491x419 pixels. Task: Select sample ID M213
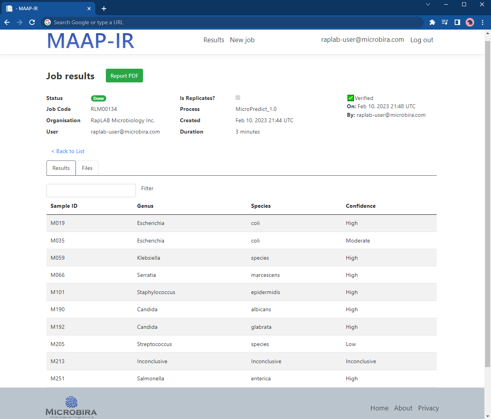(58, 361)
